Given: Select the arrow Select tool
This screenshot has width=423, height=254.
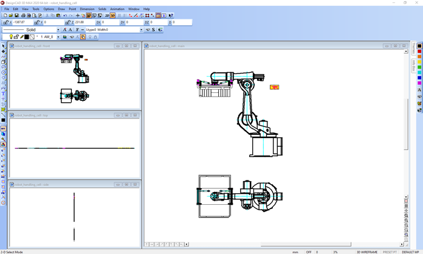Looking at the screenshot, I should click(3, 46).
